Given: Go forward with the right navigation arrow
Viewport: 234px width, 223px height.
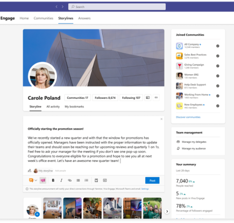Looking at the screenshot, I should [62, 6].
